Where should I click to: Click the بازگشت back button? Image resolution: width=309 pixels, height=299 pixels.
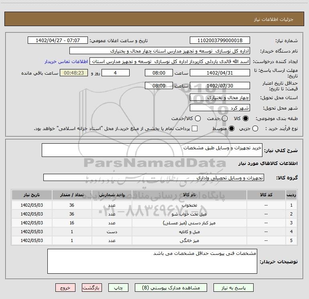coord(92,288)
